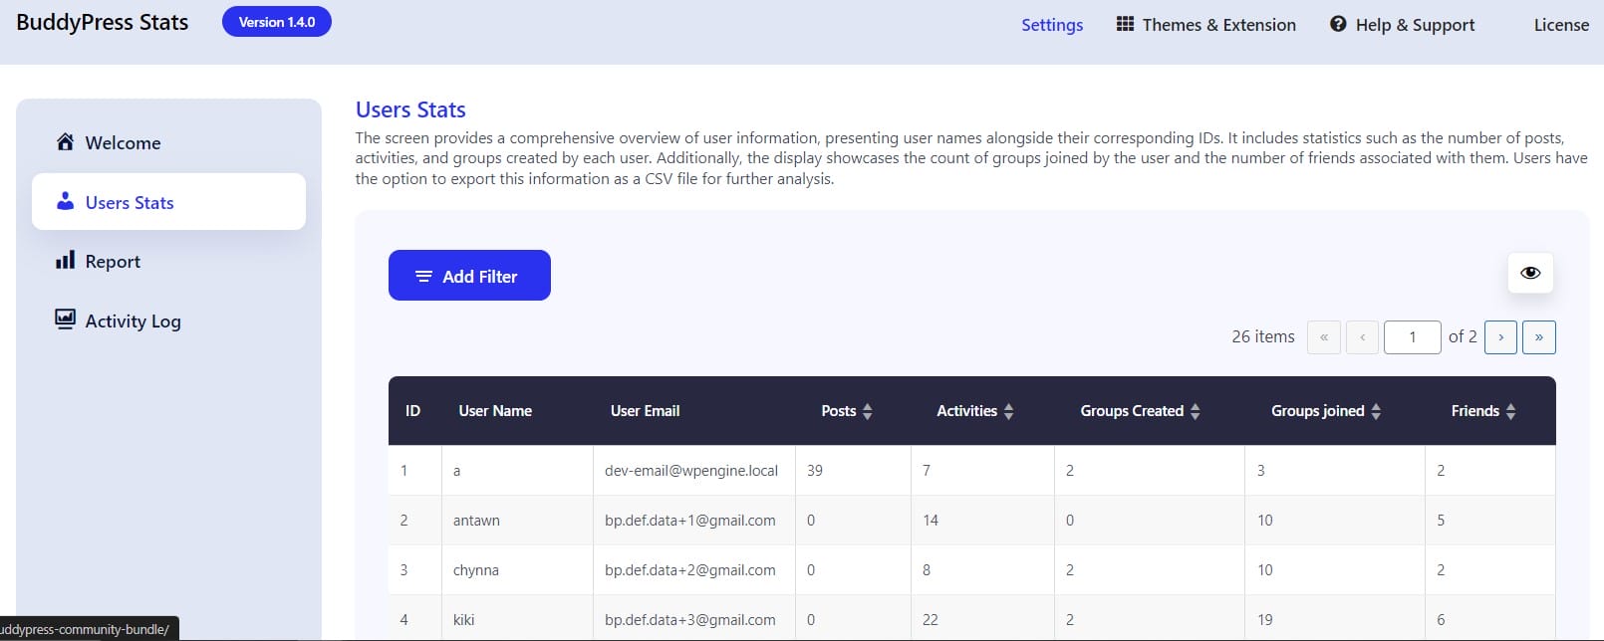Open the Settings tab
This screenshot has height=641, width=1604.
point(1051,25)
